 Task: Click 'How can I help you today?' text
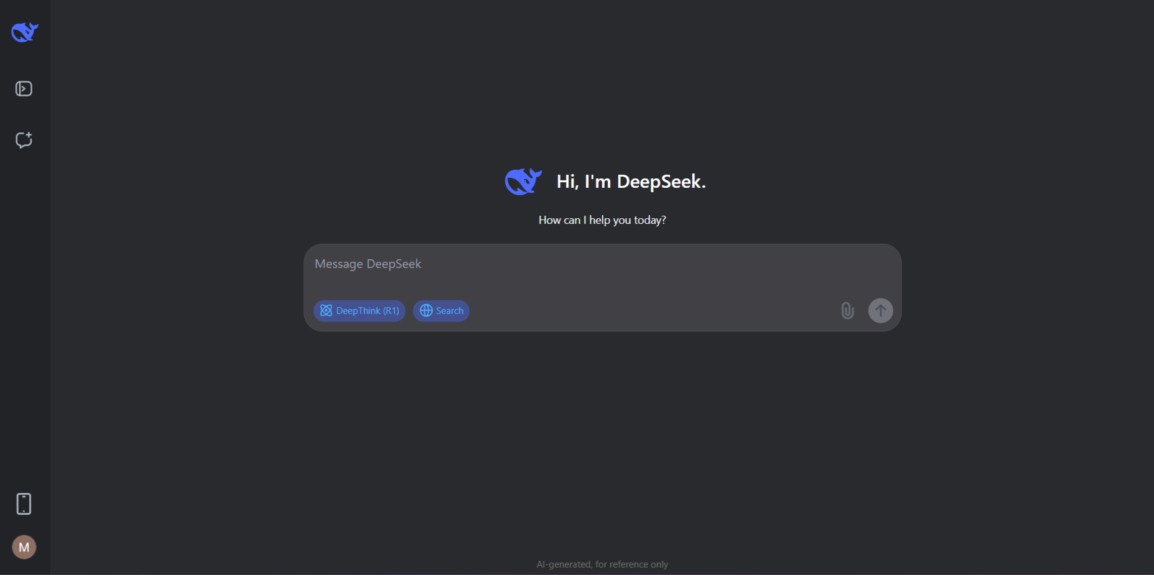click(x=602, y=220)
